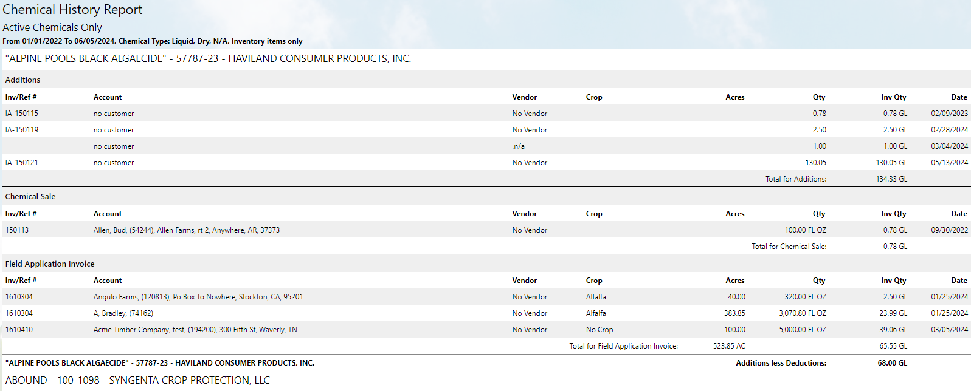Click invoice reference IA-150115
Screen dimensions: 971x391
22,114
